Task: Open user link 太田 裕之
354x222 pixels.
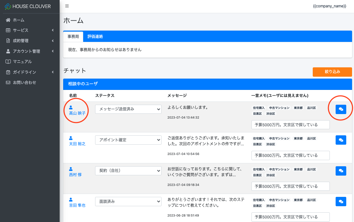Action: point(77,144)
